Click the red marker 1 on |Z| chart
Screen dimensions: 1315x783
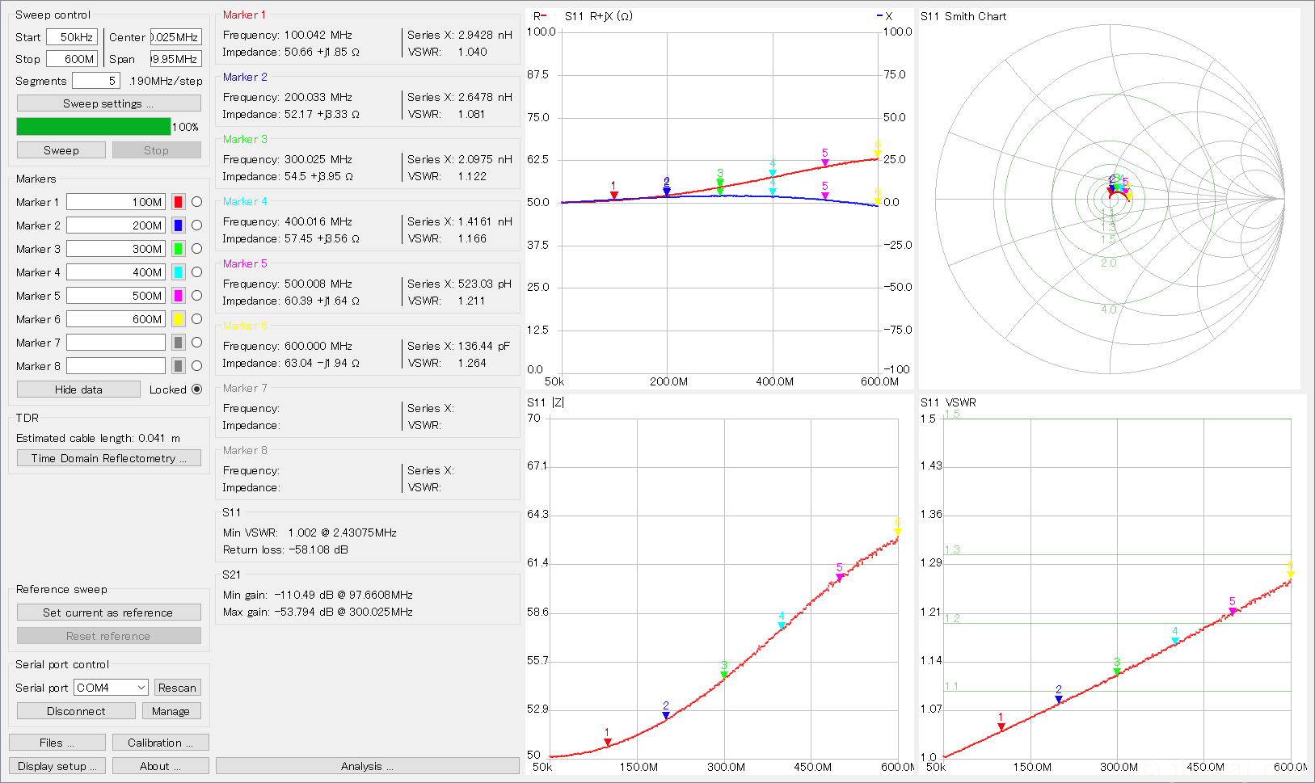pos(608,742)
